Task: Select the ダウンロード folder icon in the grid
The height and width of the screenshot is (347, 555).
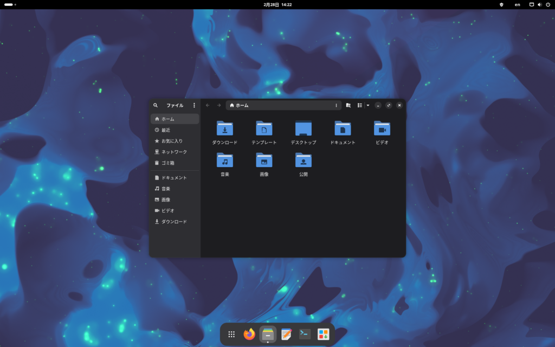Action: click(225, 128)
